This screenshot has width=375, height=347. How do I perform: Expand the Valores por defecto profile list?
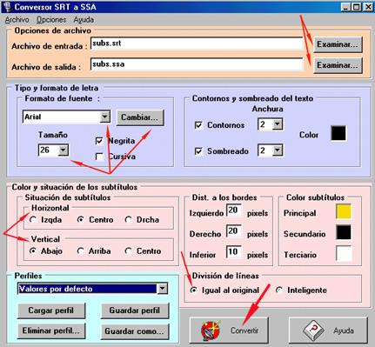coord(162,289)
